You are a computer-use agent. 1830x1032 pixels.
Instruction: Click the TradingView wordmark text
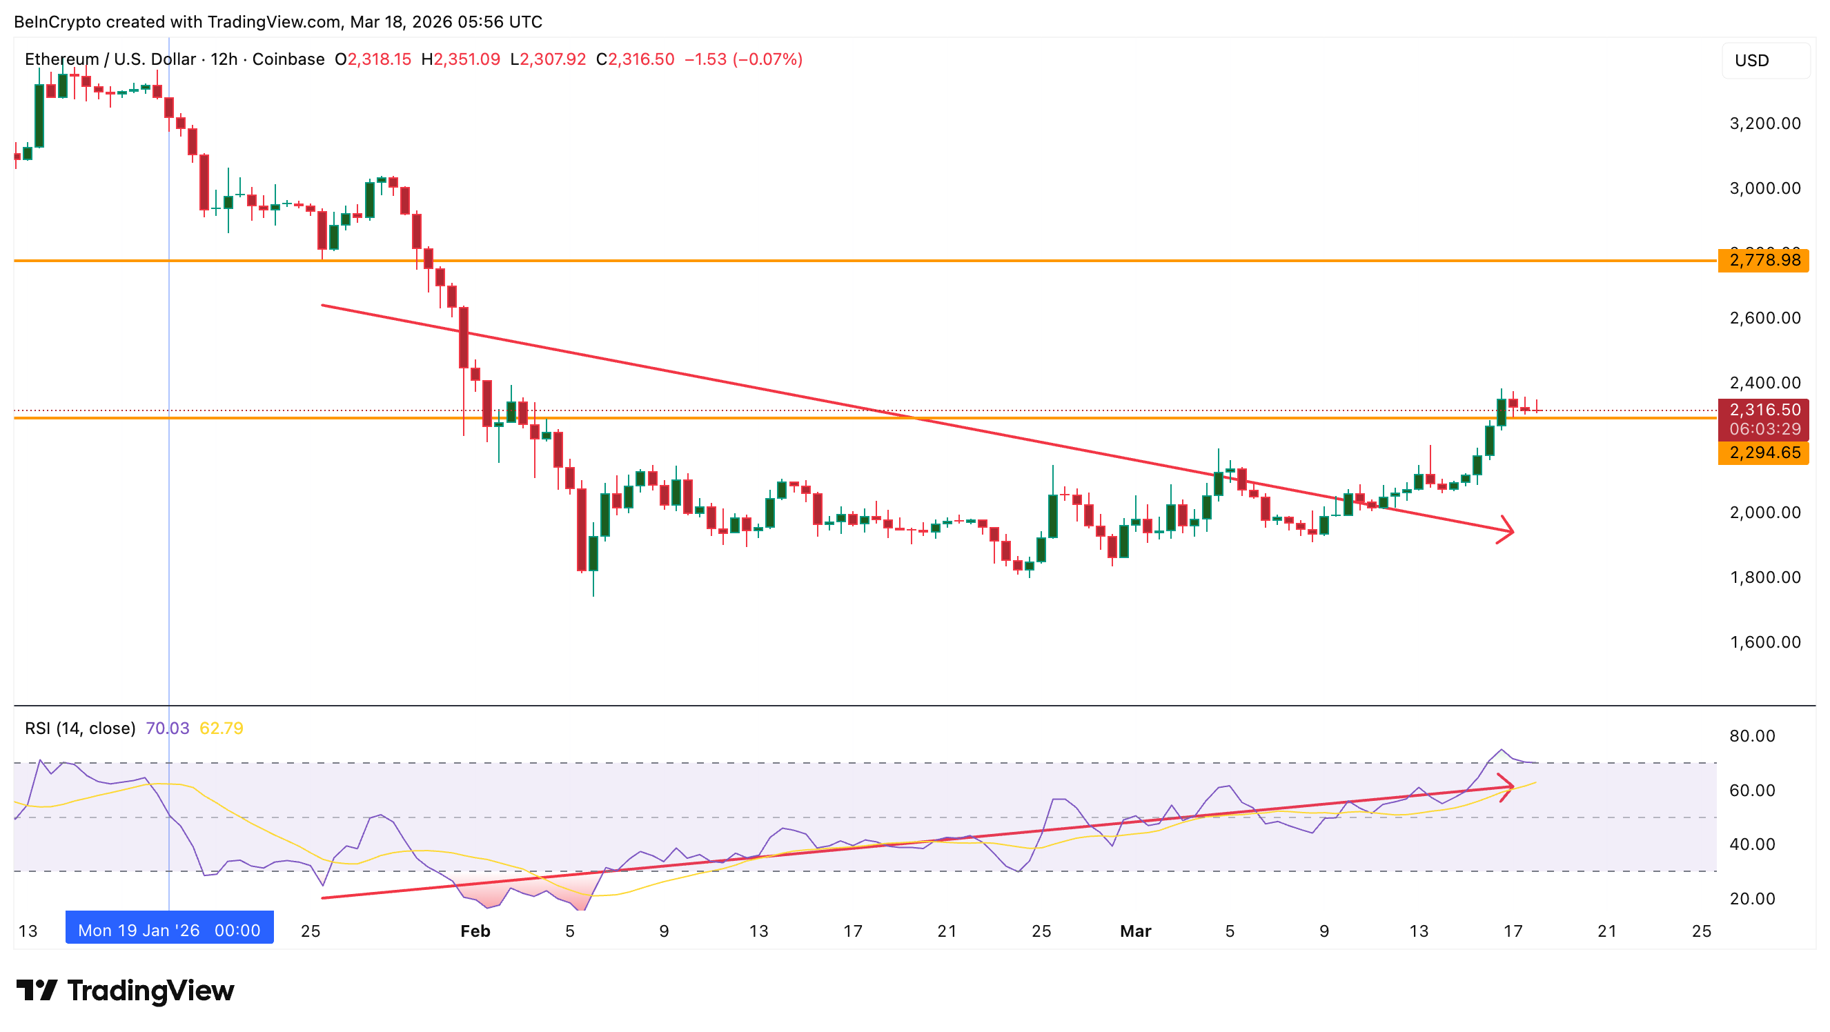(150, 990)
